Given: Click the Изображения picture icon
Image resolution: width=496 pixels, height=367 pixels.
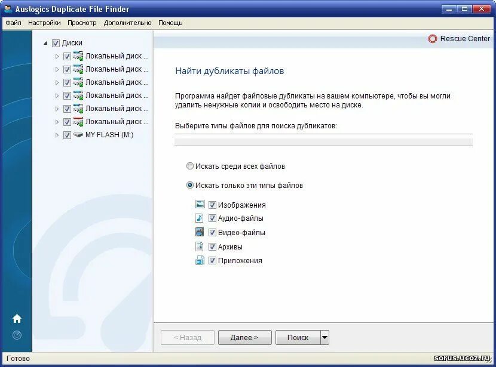Looking at the screenshot, I should point(200,205).
